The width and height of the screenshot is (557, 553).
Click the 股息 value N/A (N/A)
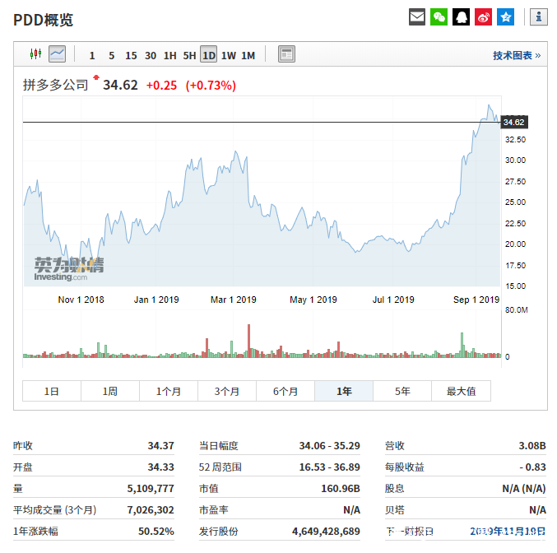[524, 488]
